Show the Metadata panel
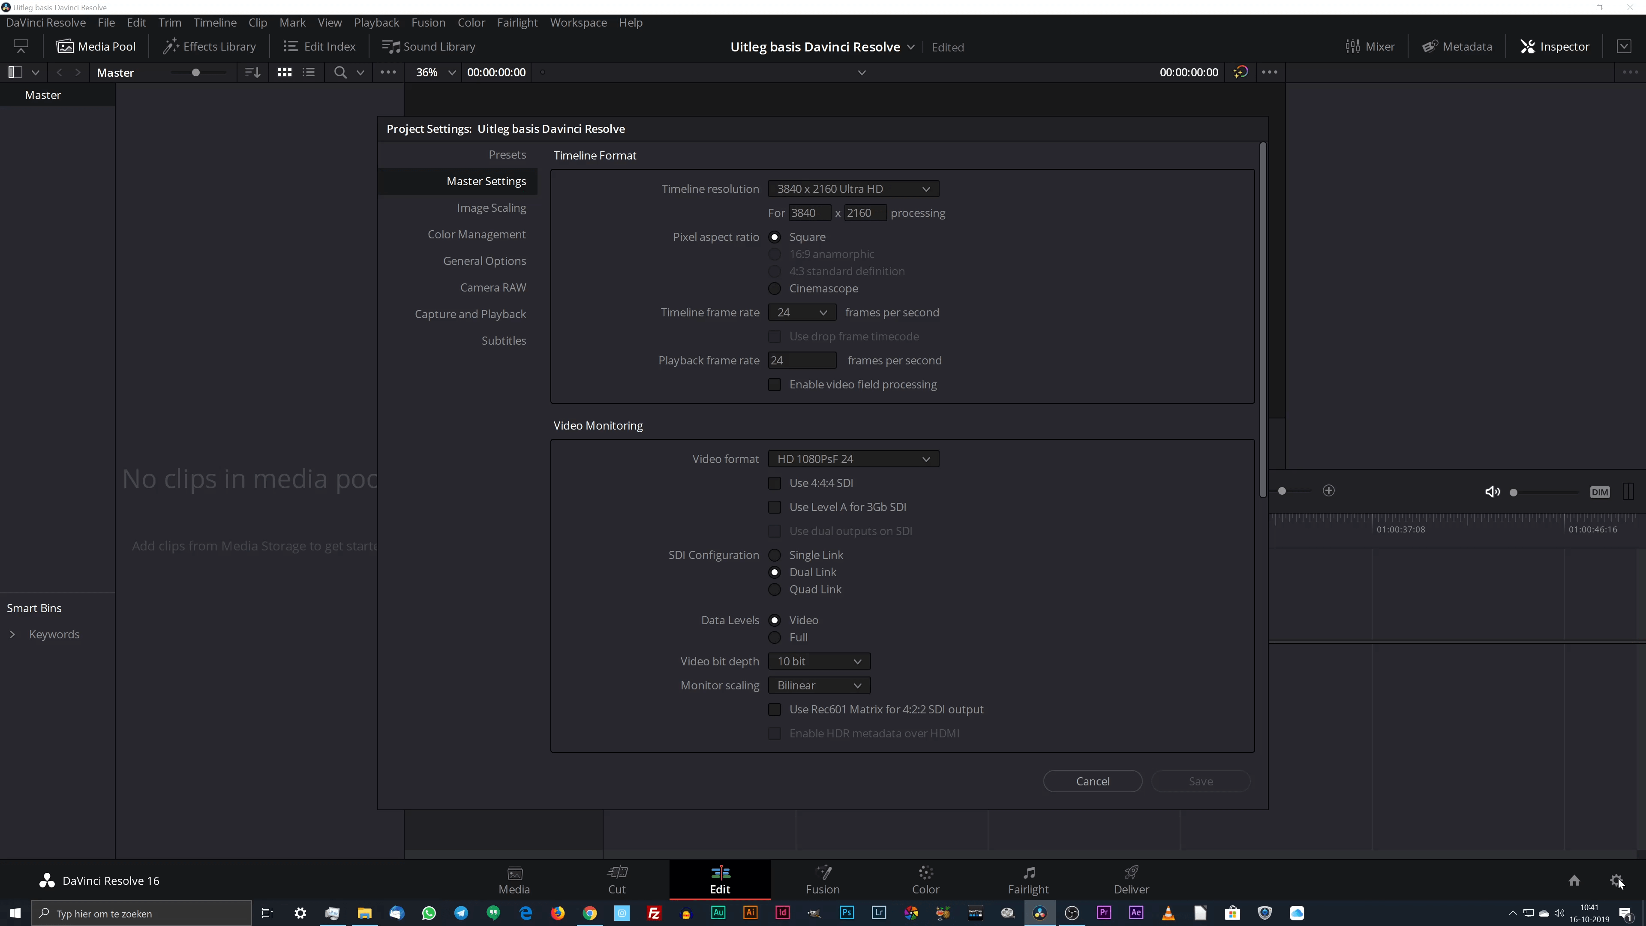This screenshot has height=926, width=1646. pos(1457,47)
